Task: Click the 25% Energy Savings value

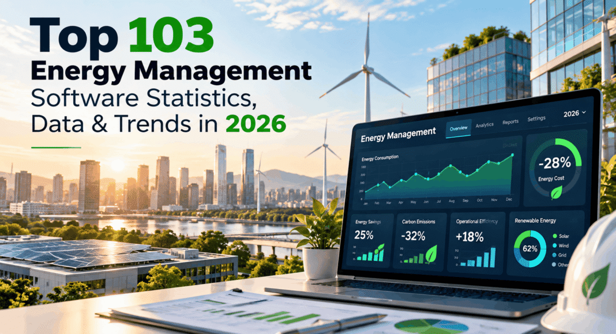Action: pyautogui.click(x=364, y=235)
